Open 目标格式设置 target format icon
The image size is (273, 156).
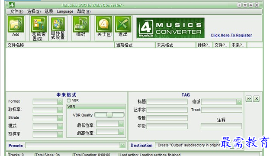point(58,28)
